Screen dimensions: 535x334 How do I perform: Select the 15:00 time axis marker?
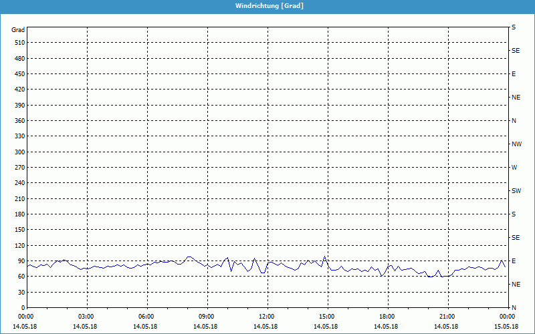pos(328,317)
